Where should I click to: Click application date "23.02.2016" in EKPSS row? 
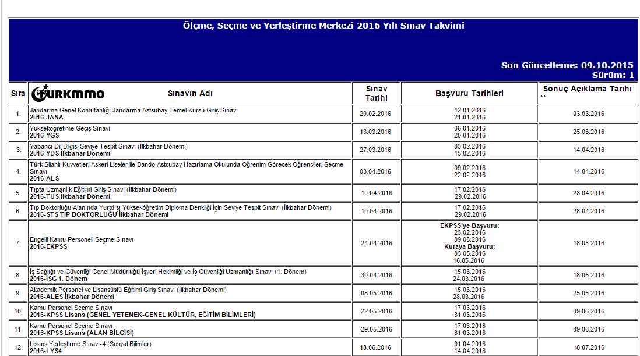(470, 232)
